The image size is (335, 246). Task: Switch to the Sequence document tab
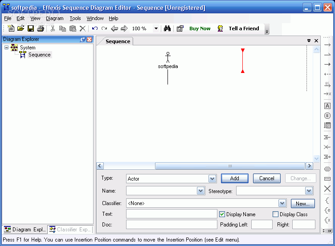pos(118,41)
